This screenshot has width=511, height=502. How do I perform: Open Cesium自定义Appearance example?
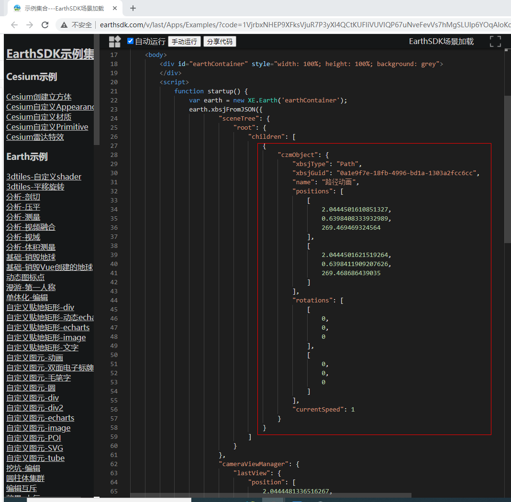(x=50, y=107)
